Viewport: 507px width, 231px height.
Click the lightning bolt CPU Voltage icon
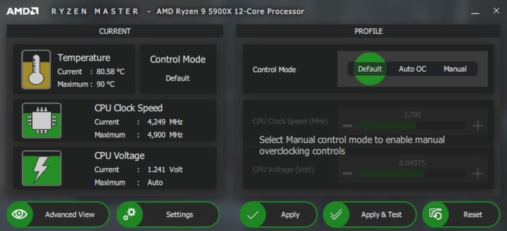pos(42,168)
